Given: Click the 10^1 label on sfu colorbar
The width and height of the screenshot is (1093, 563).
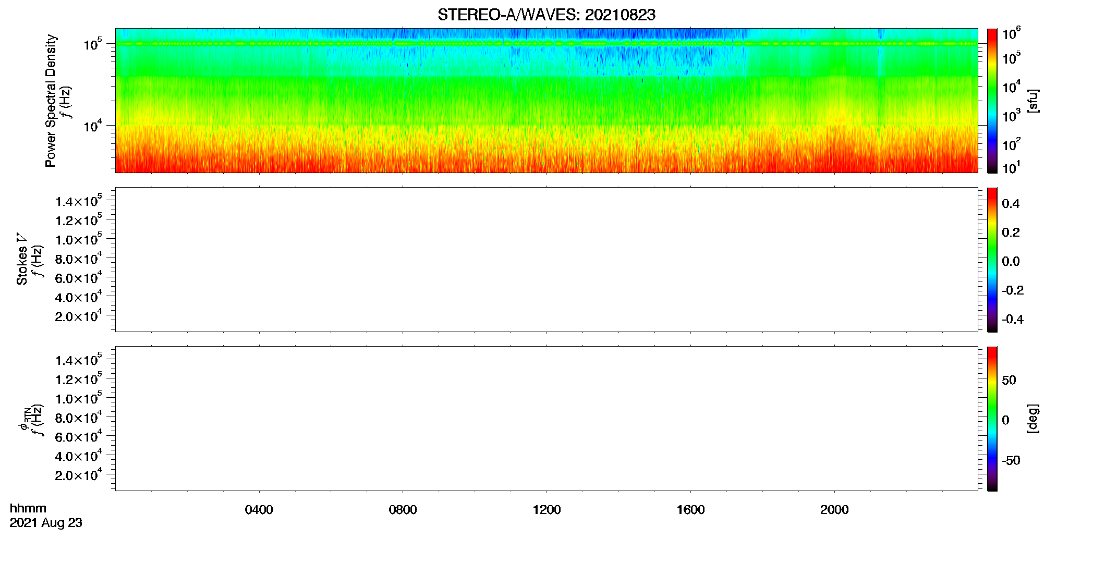Looking at the screenshot, I should coord(1011,168).
